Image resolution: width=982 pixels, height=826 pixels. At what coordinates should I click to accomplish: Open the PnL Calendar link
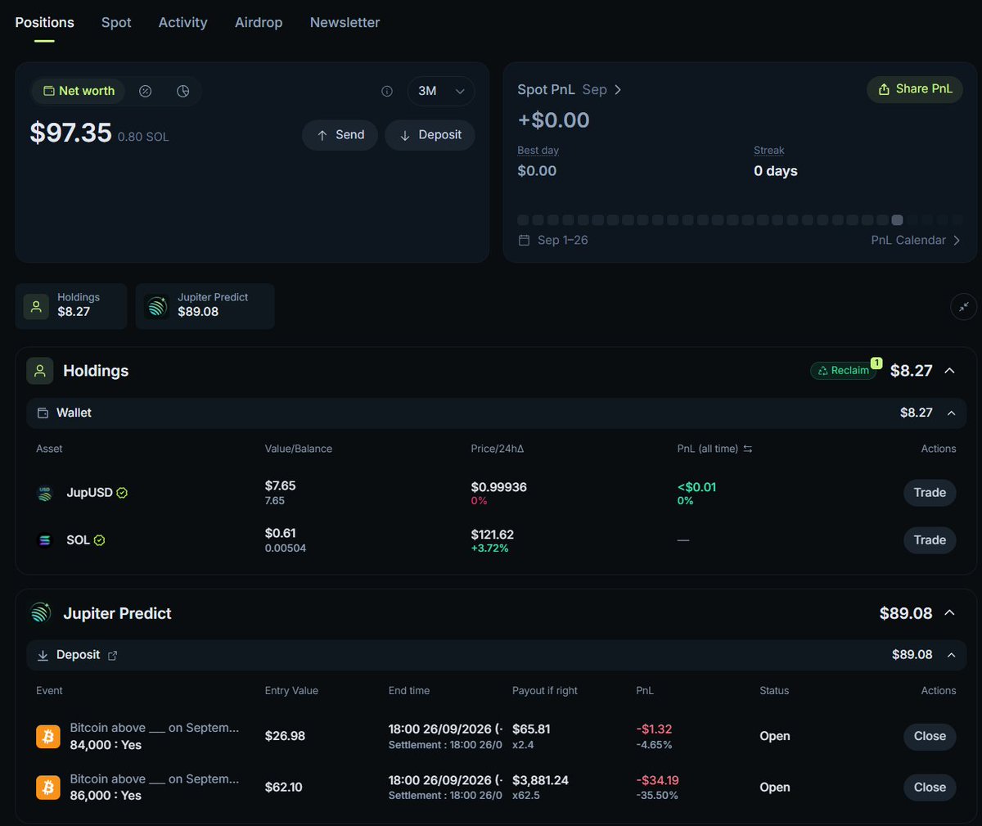[916, 240]
